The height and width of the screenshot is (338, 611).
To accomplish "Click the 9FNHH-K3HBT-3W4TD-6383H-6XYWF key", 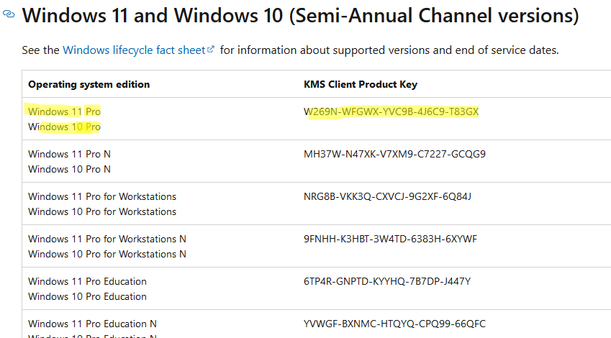I will pos(390,239).
